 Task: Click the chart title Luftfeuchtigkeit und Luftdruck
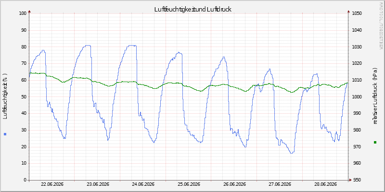(193, 10)
